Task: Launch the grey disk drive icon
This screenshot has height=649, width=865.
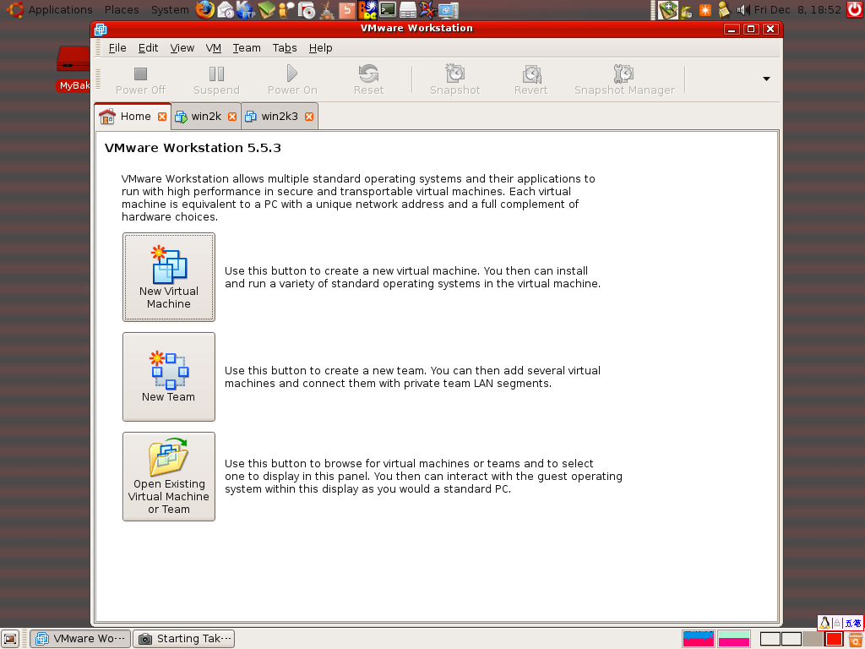Action: click(x=408, y=10)
